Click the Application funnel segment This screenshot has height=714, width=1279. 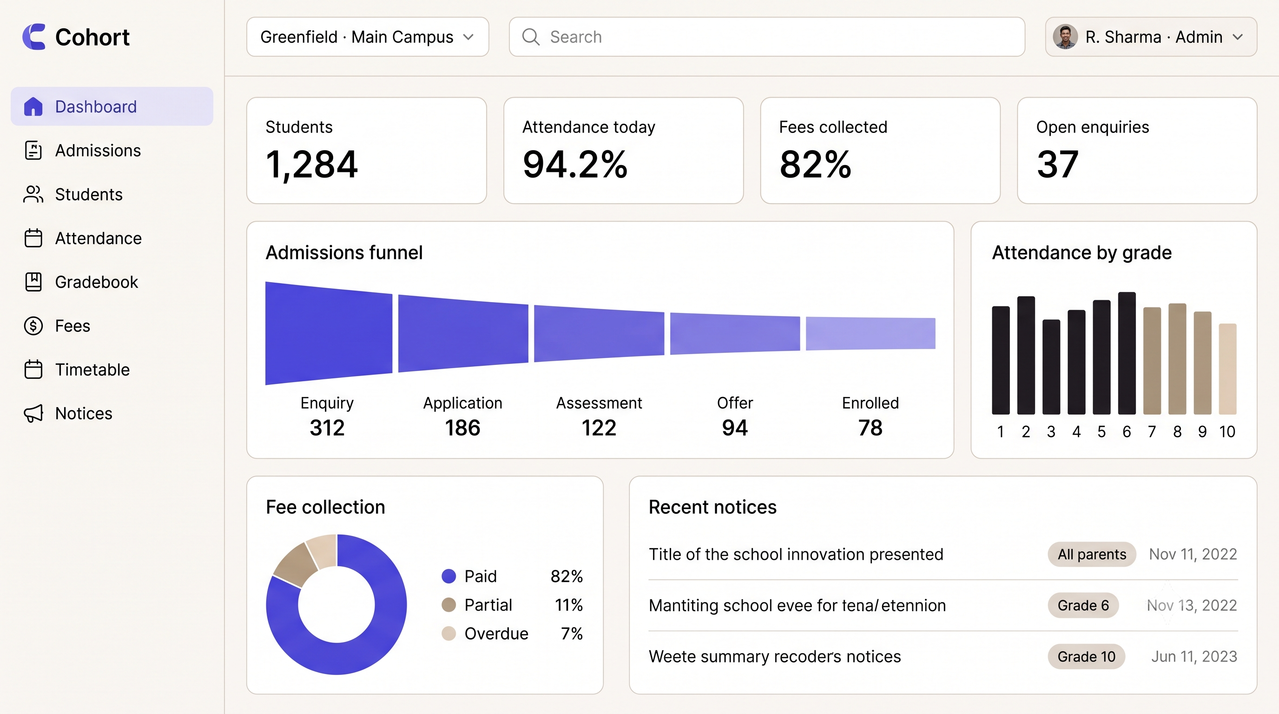tap(463, 333)
